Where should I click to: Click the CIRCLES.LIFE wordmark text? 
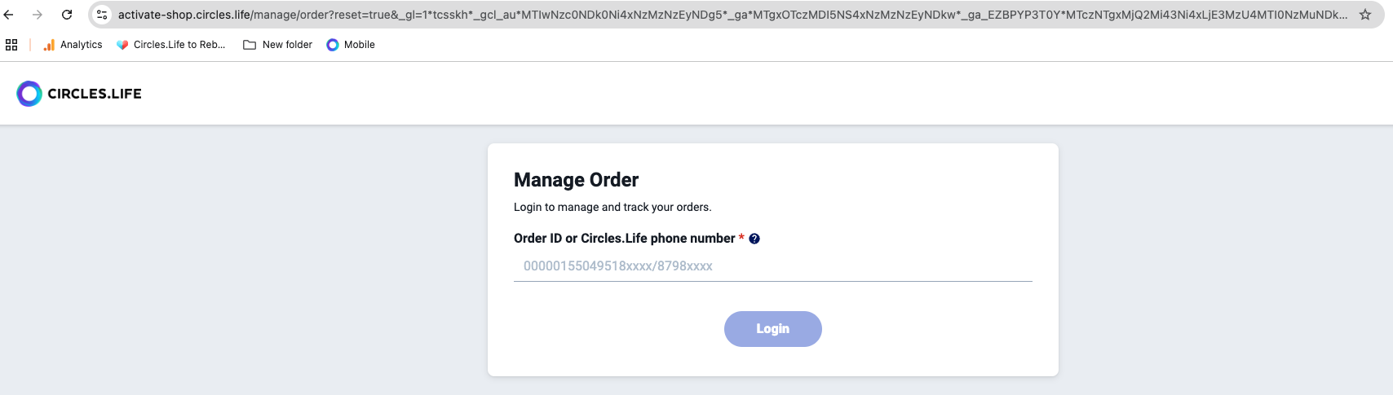click(95, 94)
